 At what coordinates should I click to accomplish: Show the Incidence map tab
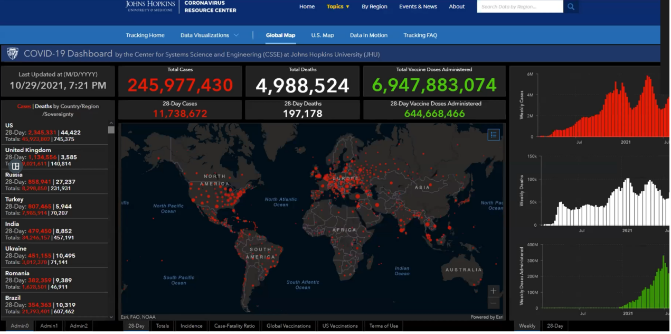pyautogui.click(x=192, y=326)
